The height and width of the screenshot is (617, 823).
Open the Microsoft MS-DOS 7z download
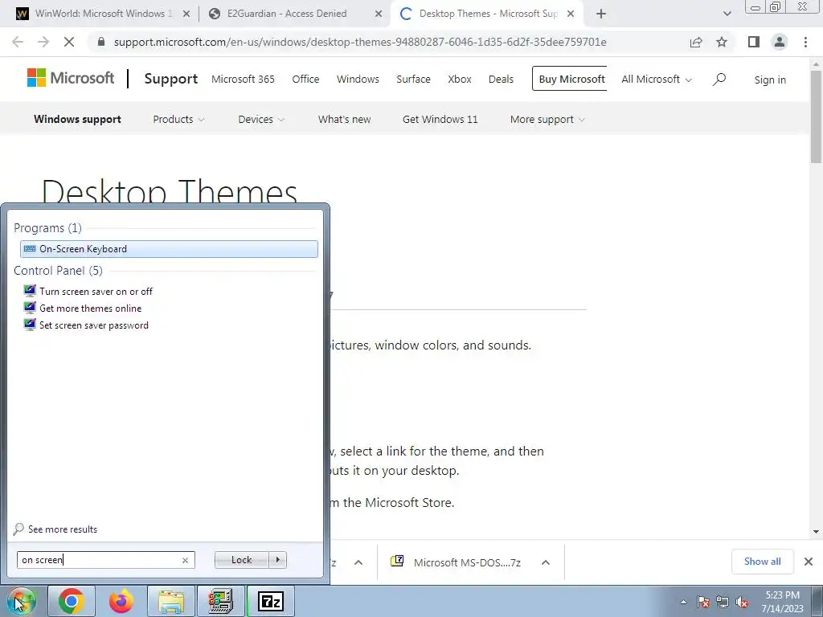click(456, 562)
